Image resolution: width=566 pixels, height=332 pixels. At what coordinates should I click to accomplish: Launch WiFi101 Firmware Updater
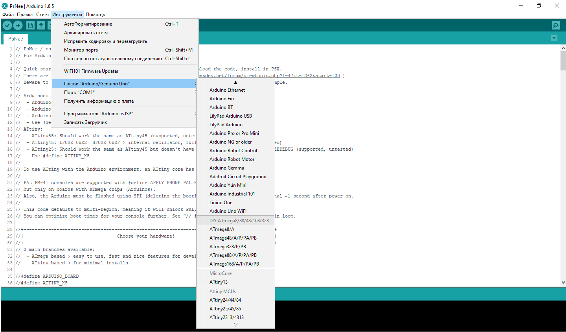pos(125,71)
